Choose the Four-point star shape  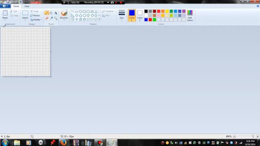(x=77, y=19)
